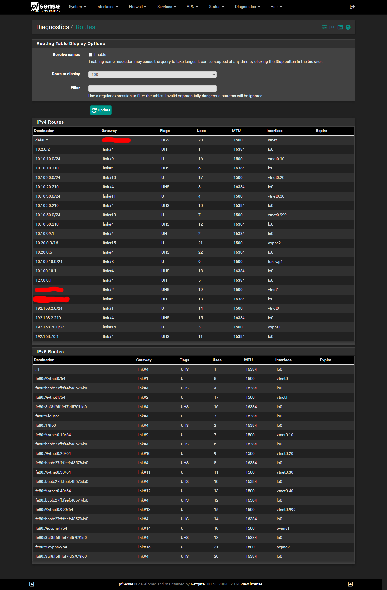Screen dimensions: 387x590
Task: Click interface tun_wg1 cell
Action: coord(275,262)
